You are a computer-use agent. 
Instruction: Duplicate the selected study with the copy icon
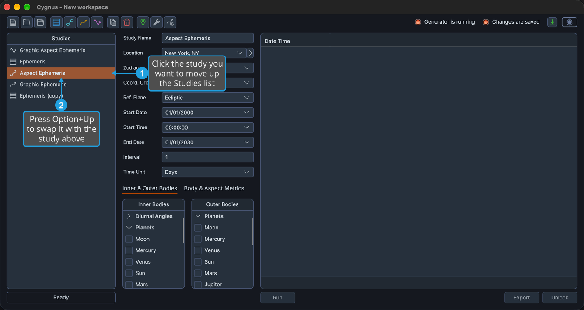click(113, 22)
